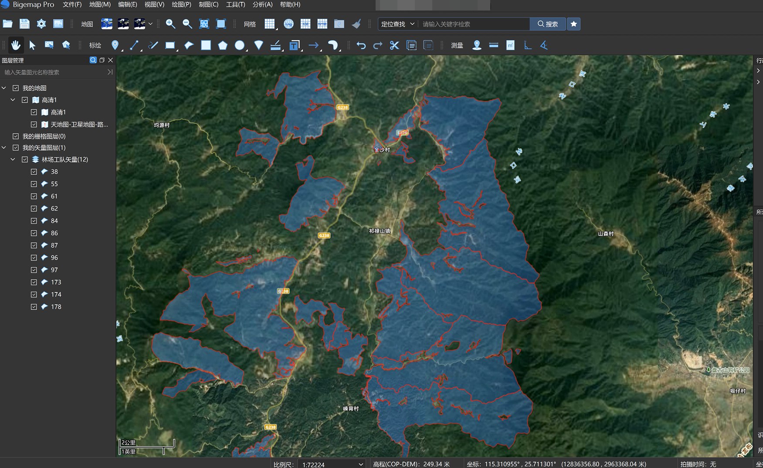Pick the polygon drawing tool
Image resolution: width=763 pixels, height=468 pixels.
(223, 45)
